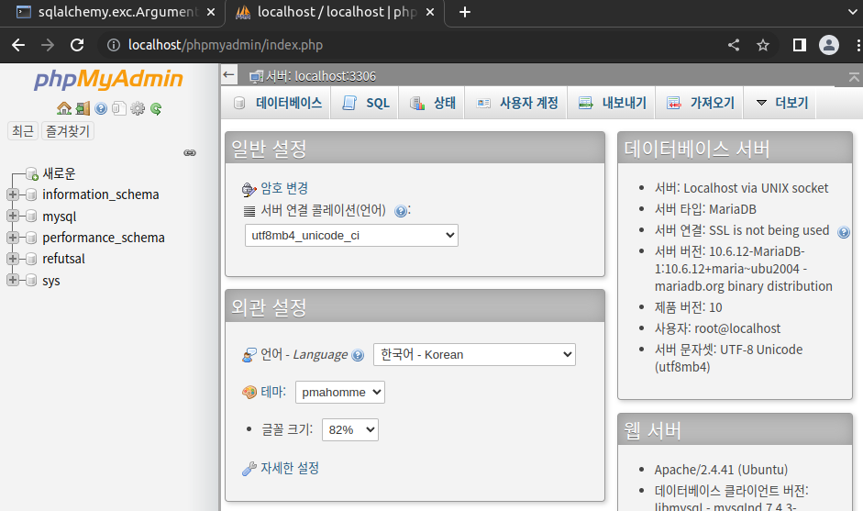Click the 최근 button in sidebar
The width and height of the screenshot is (863, 511).
[x=23, y=131]
